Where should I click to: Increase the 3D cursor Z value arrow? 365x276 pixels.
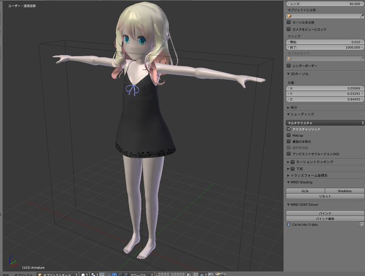click(x=362, y=99)
